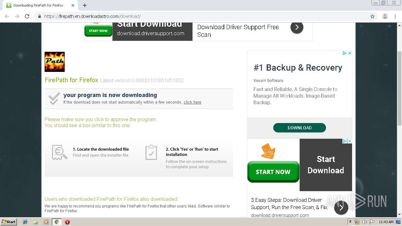Image resolution: width=402 pixels, height=226 pixels.
Task: Open the Chrome profile avatar icon
Action: pos(385,16)
